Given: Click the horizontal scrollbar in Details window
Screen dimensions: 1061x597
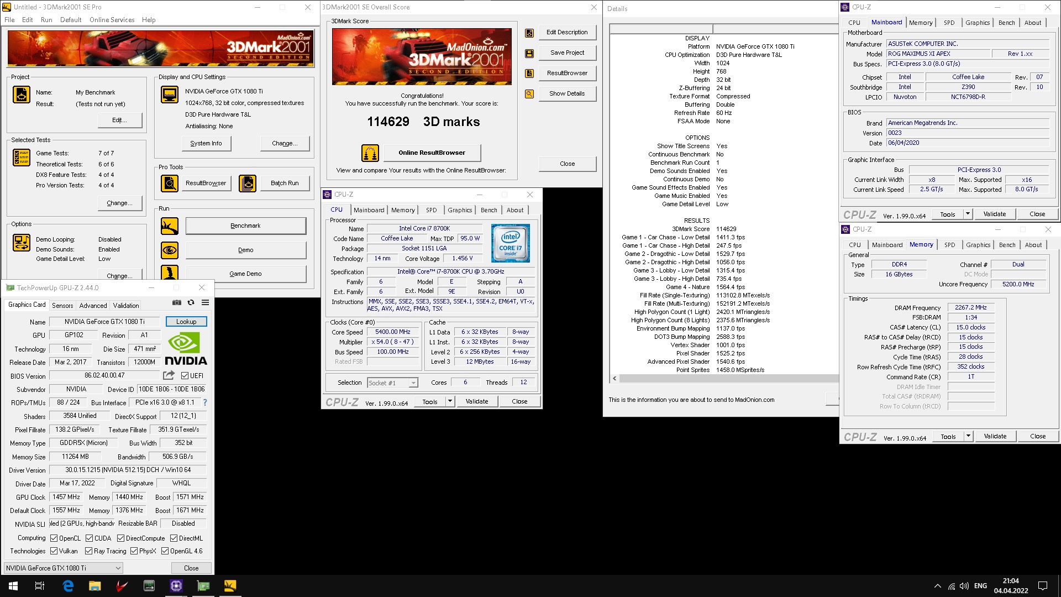Looking at the screenshot, I should (728, 379).
